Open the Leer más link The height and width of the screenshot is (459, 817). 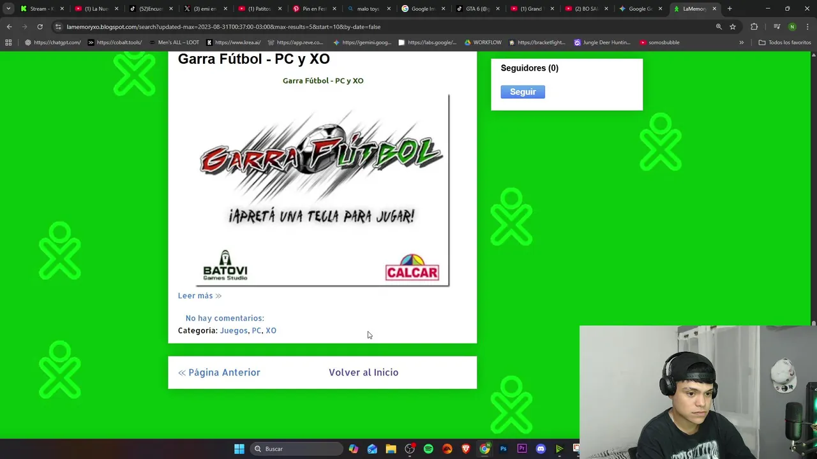(x=200, y=296)
